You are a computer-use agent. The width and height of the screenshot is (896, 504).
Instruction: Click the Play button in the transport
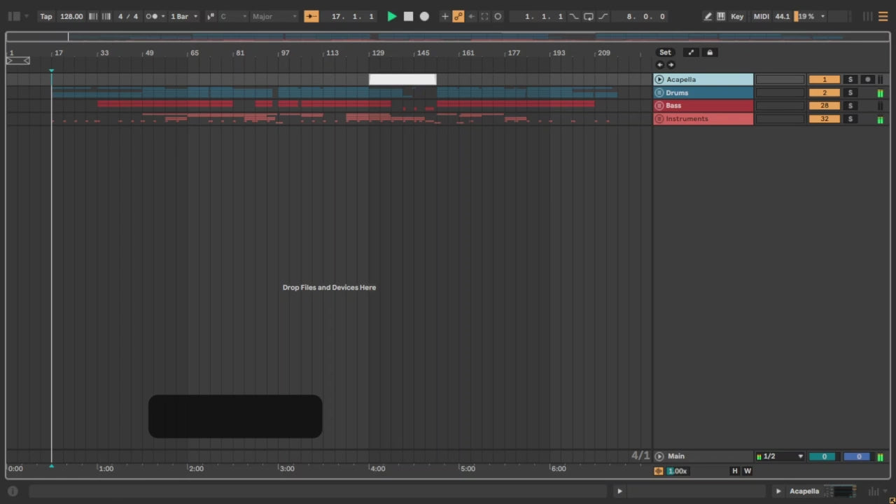(392, 16)
